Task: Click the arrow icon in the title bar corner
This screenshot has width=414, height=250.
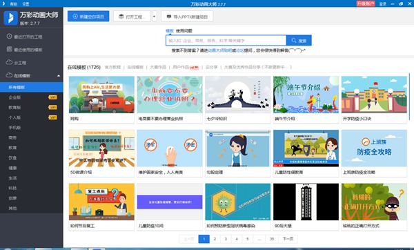Action: coord(3,3)
